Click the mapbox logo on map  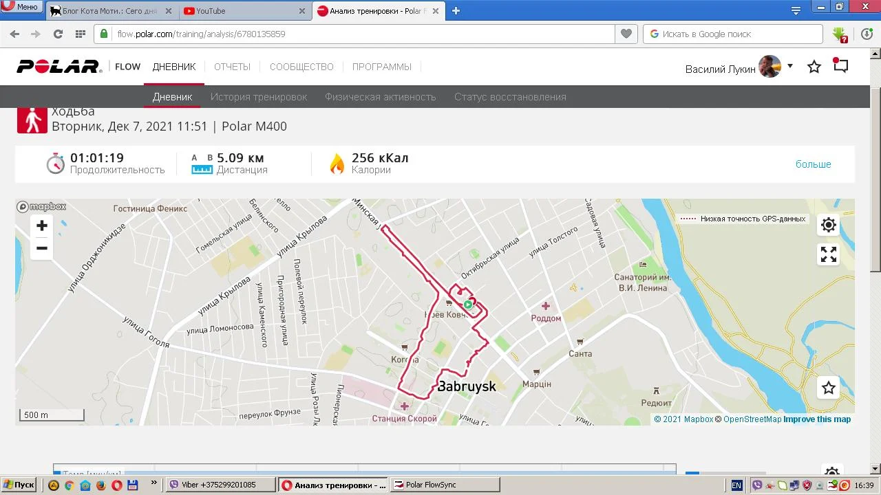click(x=41, y=206)
